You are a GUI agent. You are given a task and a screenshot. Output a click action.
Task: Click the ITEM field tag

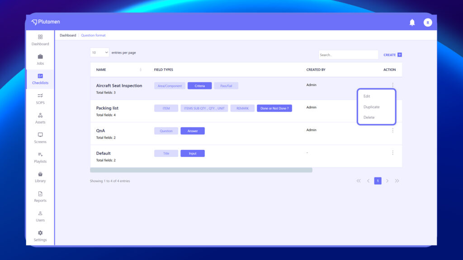[x=166, y=108]
